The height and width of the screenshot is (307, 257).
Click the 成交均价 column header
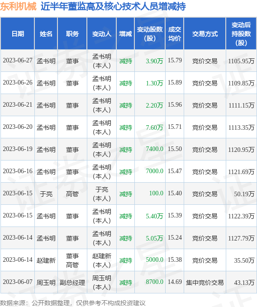point(175,33)
